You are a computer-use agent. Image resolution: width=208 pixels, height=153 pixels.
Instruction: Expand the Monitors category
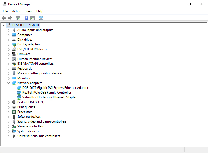coord(9,78)
